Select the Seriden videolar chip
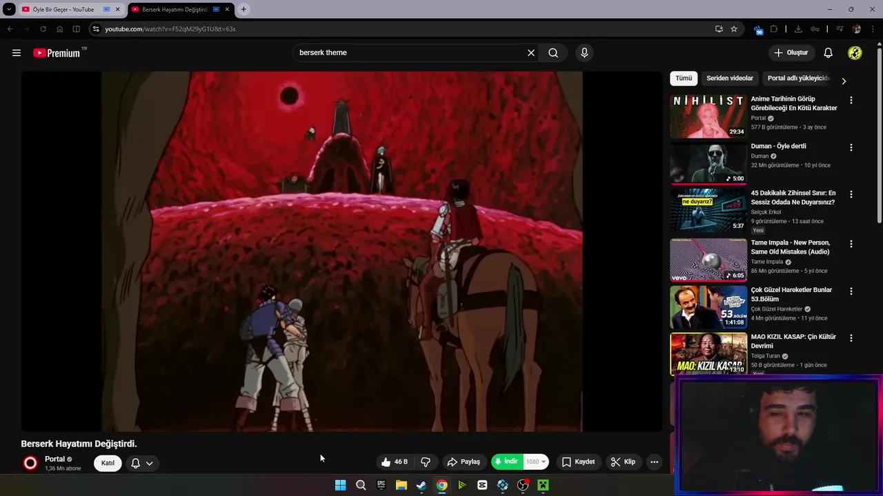 [x=730, y=79]
